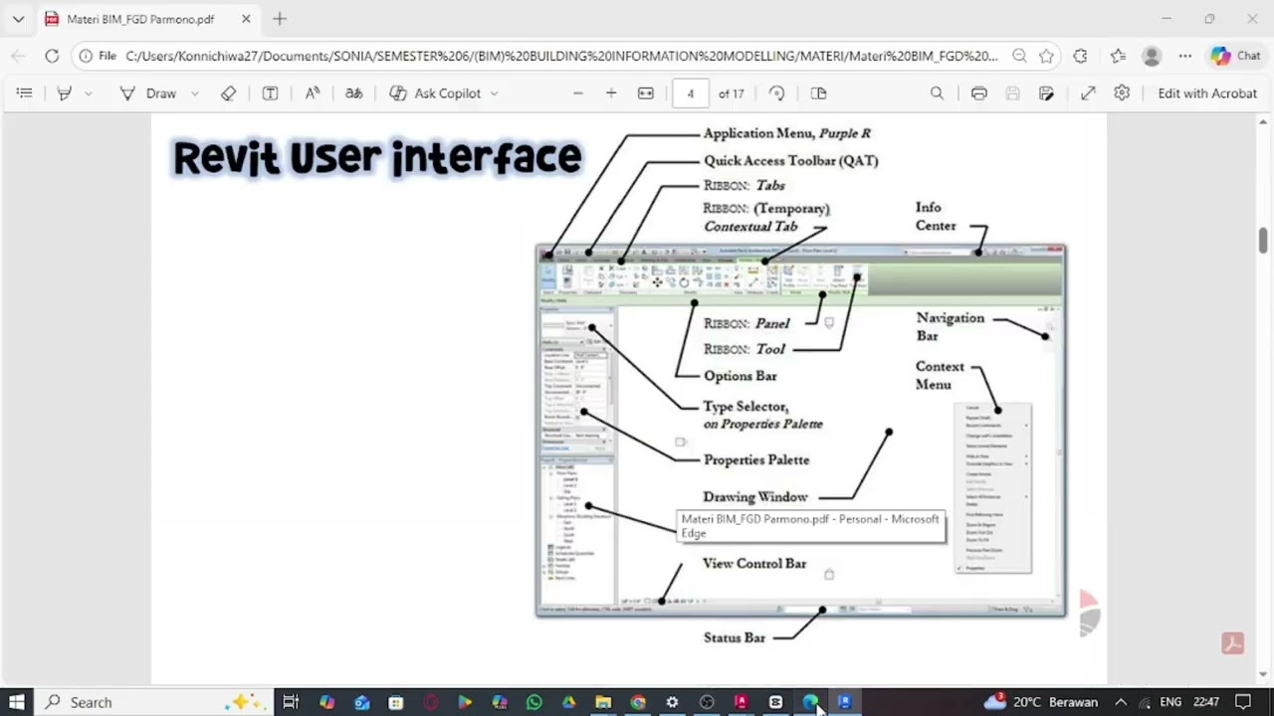Click the Save as icon
Image resolution: width=1274 pixels, height=716 pixels.
pos(1046,93)
